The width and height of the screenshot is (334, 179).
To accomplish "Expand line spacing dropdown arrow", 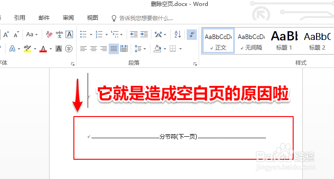I will 145,49.
